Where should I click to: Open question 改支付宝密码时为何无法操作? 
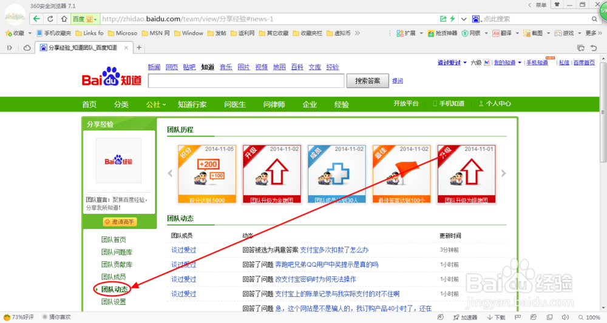316,279
